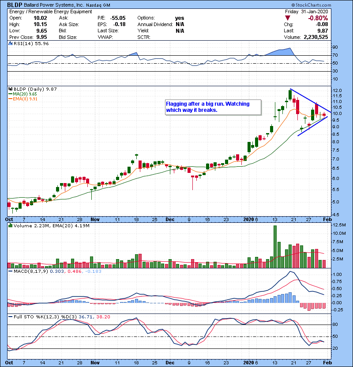Click the BLDP (Daily) candlestick legend icon
This screenshot has height=367, width=353.
pyautogui.click(x=10, y=89)
